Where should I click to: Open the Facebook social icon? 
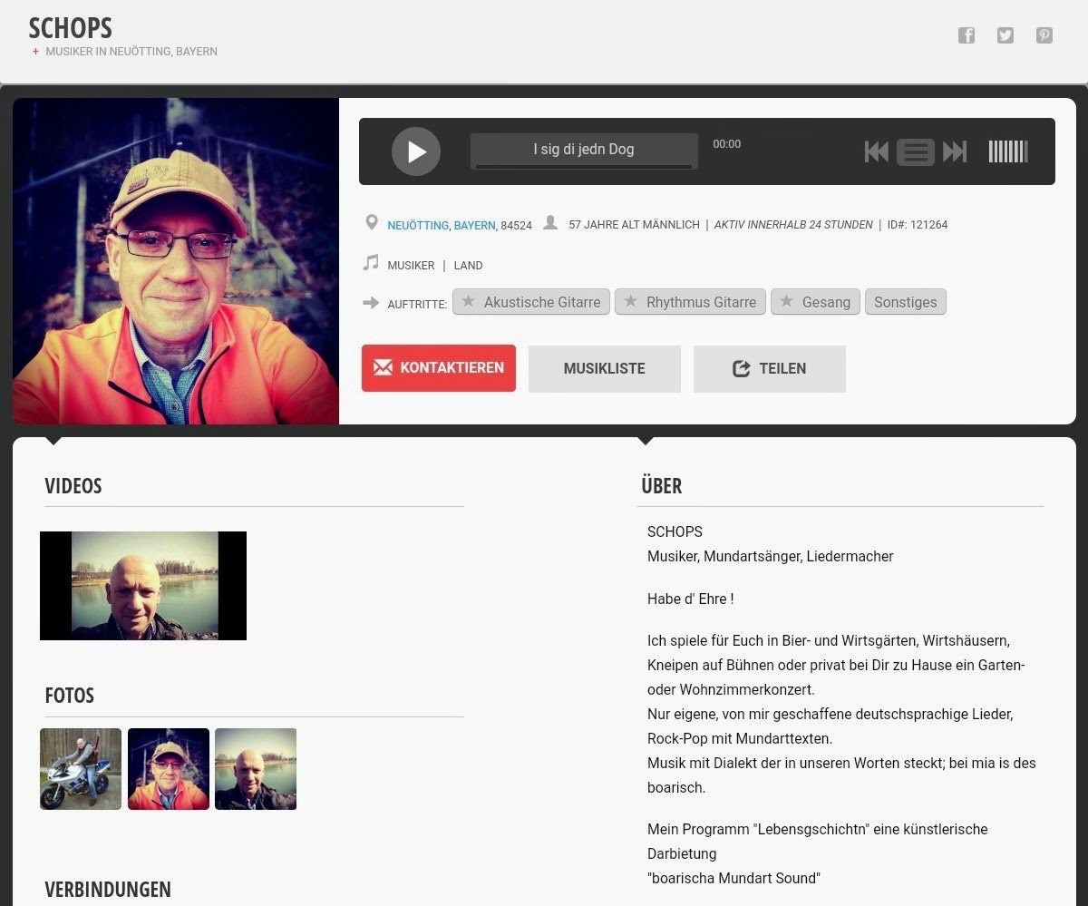[x=967, y=35]
